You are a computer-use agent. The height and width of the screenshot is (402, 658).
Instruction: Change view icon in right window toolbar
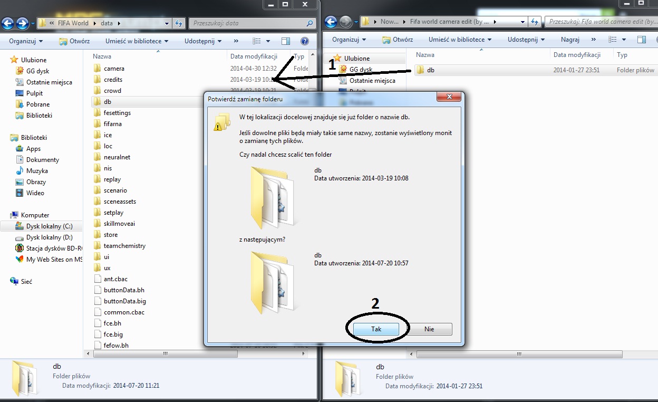[x=613, y=39]
